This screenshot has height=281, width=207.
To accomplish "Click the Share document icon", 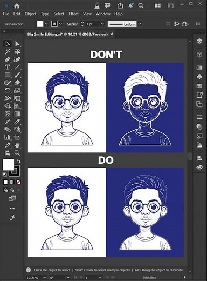I will click(120, 6).
